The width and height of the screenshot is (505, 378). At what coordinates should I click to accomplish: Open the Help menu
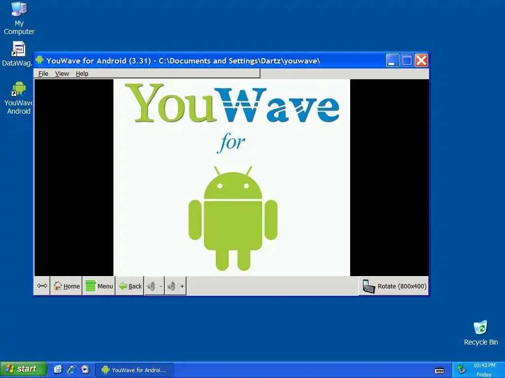(x=82, y=74)
